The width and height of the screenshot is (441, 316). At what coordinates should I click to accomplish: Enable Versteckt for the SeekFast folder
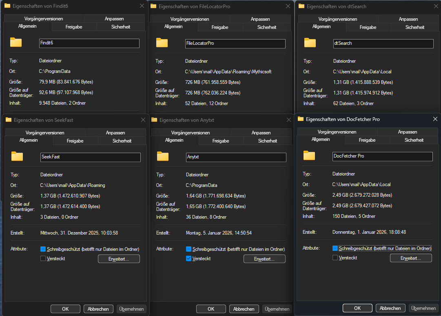42,258
